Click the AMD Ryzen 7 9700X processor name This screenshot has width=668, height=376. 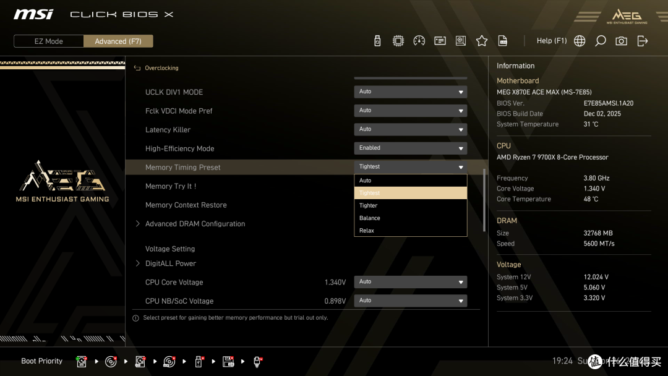[x=552, y=157]
